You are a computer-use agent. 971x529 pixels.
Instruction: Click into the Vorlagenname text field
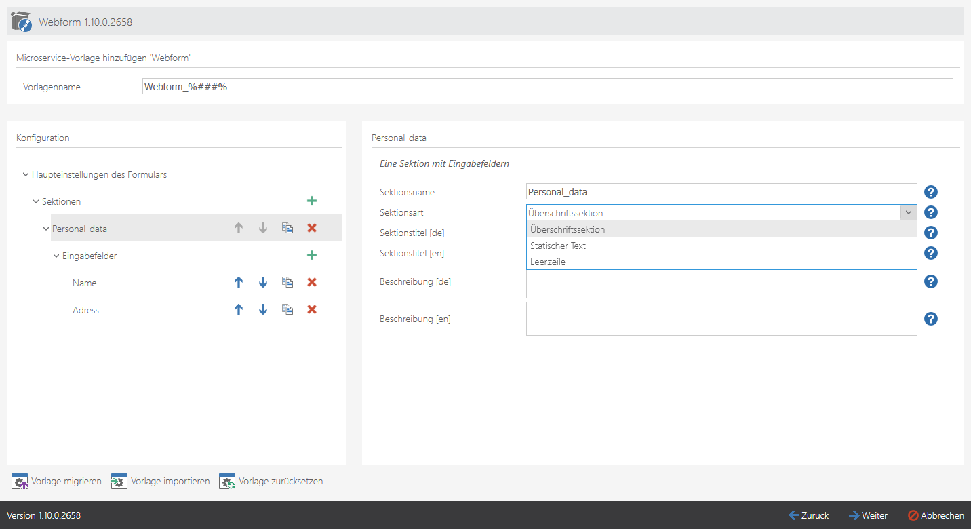click(547, 86)
